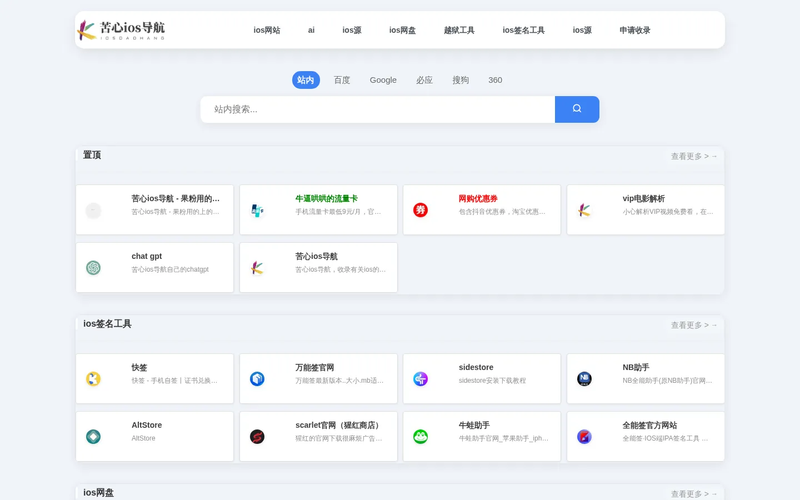Click the red 网购优惠券 coupon icon
Viewport: 800px width, 500px height.
[421, 210]
